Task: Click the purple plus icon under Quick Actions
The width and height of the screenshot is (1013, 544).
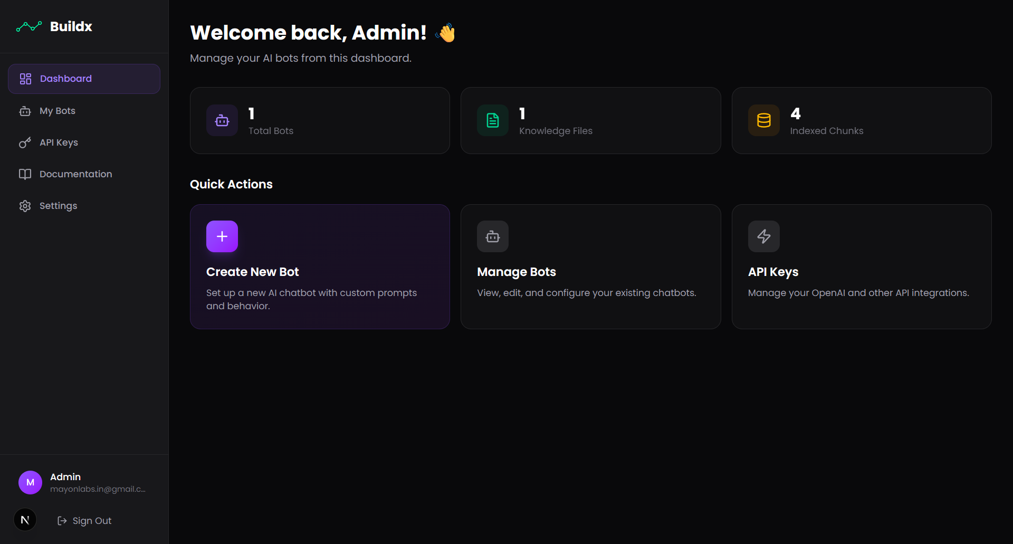Action: tap(222, 236)
